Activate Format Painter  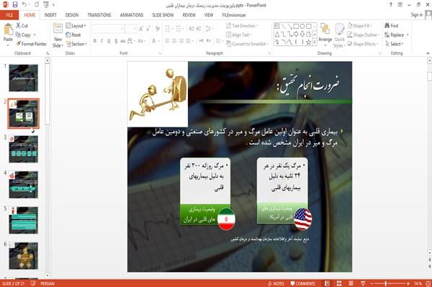click(x=31, y=44)
